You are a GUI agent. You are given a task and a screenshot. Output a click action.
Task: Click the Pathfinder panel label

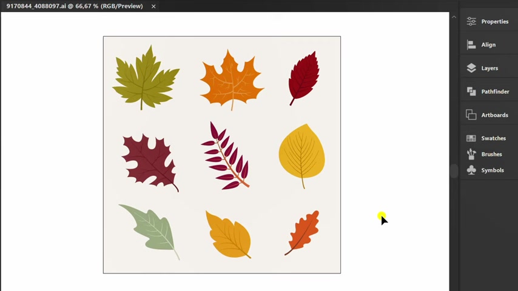pyautogui.click(x=495, y=92)
